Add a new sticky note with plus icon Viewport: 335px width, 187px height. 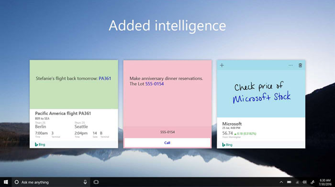(x=222, y=65)
